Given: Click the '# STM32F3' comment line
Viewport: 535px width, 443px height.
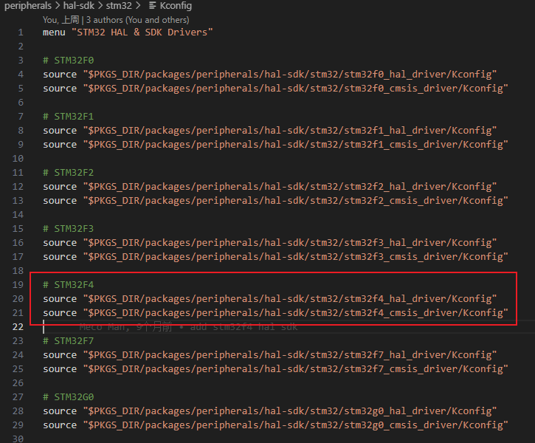Looking at the screenshot, I should tap(68, 229).
